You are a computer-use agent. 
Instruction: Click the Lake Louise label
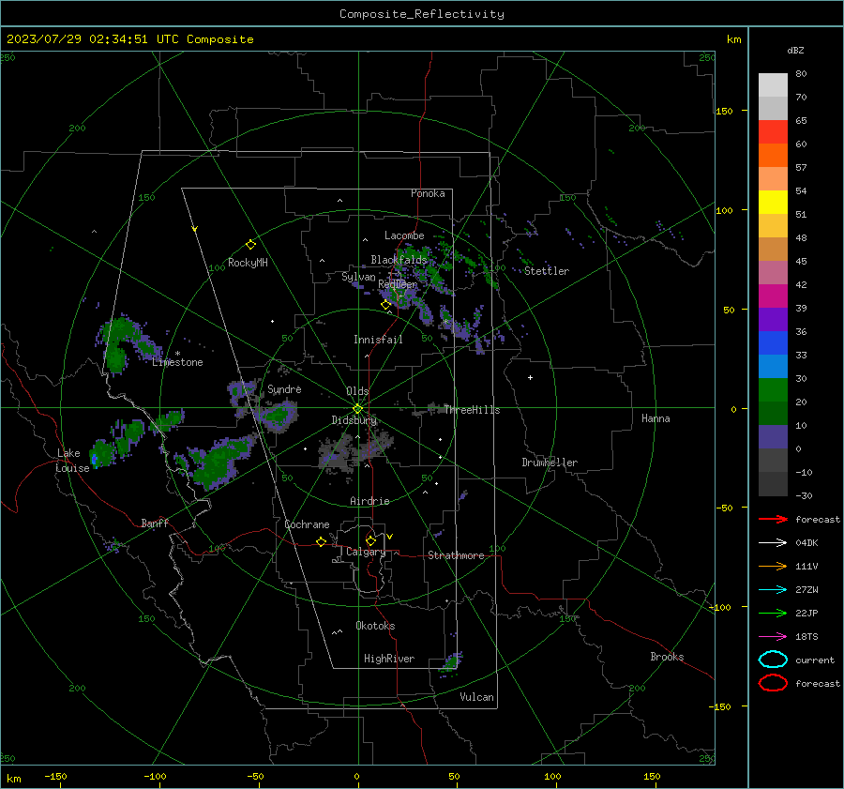(x=72, y=461)
